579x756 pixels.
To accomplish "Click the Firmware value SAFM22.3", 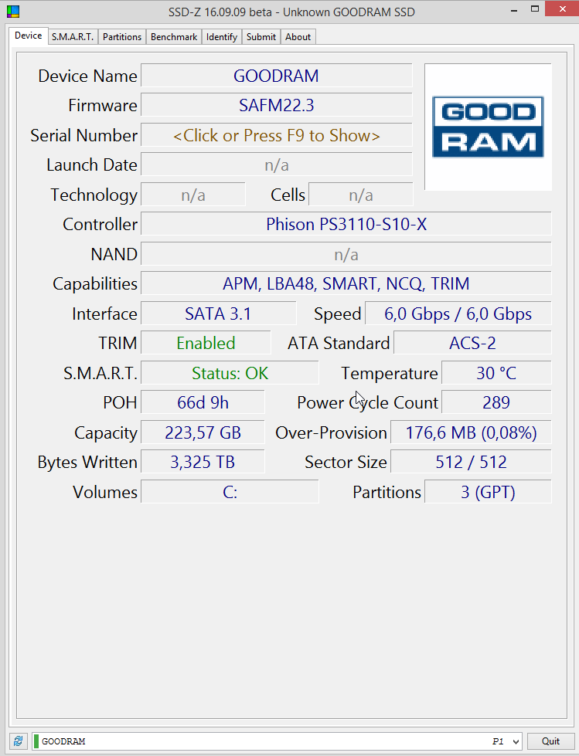I will click(277, 105).
